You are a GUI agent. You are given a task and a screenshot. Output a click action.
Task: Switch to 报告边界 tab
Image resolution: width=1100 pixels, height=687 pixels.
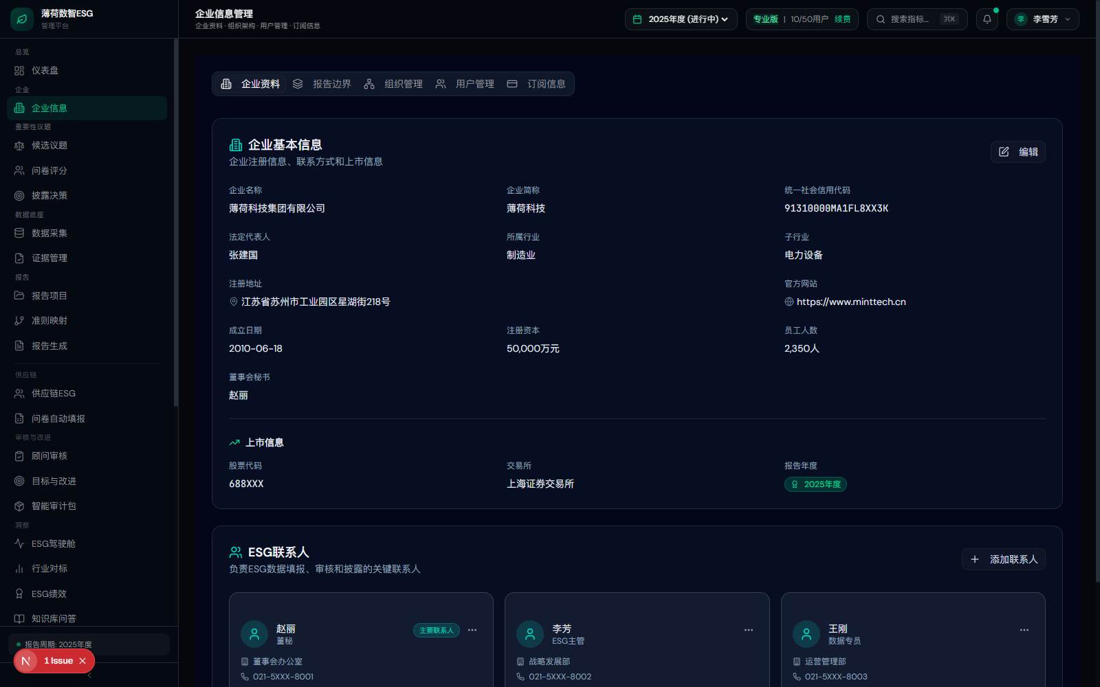[x=322, y=84]
